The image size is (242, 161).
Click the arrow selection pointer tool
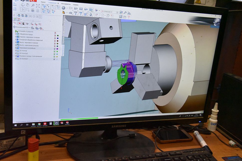[x=23, y=9]
